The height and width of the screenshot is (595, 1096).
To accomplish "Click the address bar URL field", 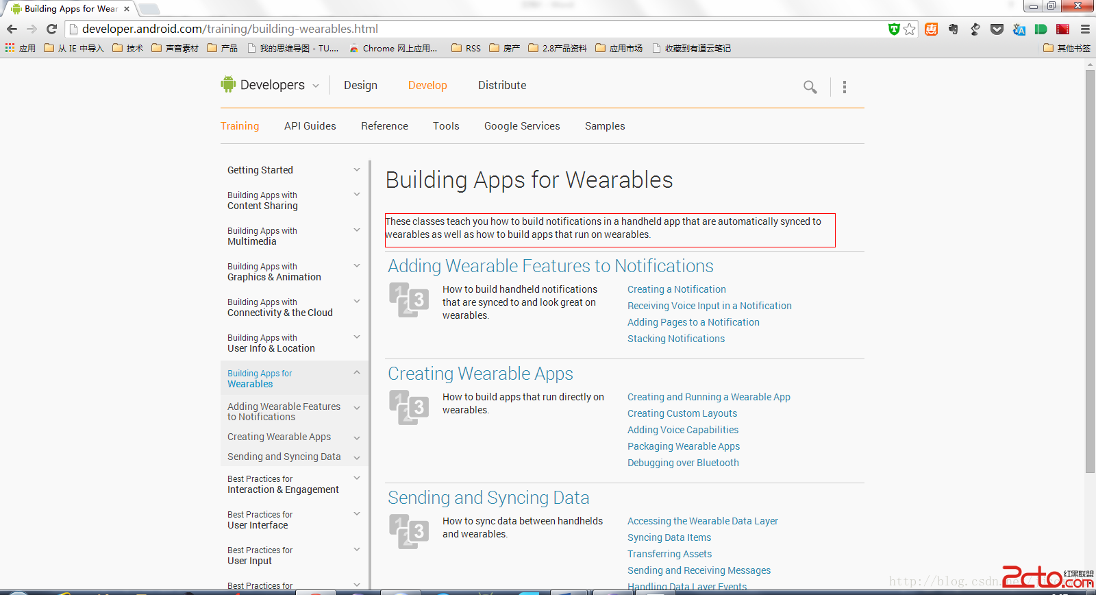I will (480, 29).
